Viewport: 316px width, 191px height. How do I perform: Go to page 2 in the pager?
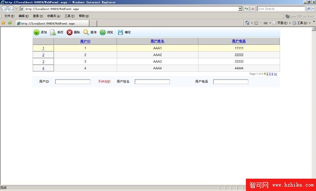pos(268,74)
